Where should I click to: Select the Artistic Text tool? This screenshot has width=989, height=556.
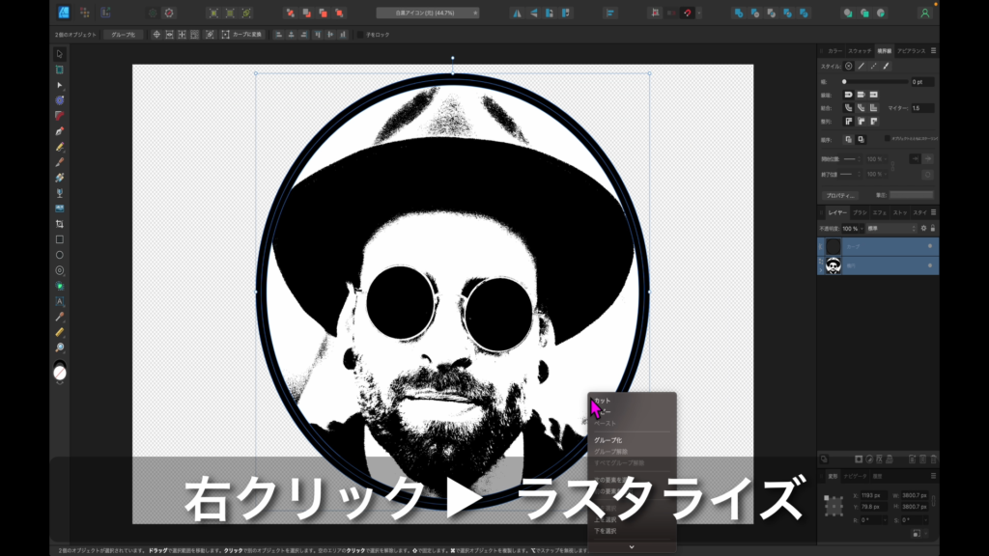tap(59, 301)
